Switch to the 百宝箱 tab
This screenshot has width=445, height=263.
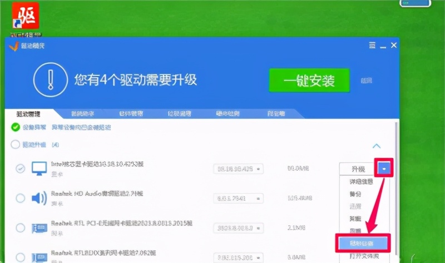tap(276, 114)
